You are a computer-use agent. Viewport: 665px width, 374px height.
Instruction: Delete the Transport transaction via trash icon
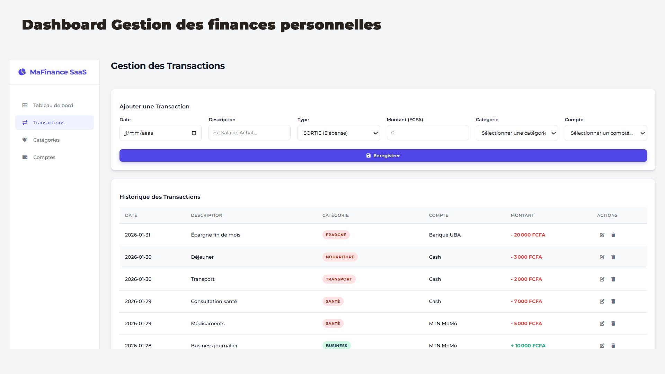(x=613, y=279)
